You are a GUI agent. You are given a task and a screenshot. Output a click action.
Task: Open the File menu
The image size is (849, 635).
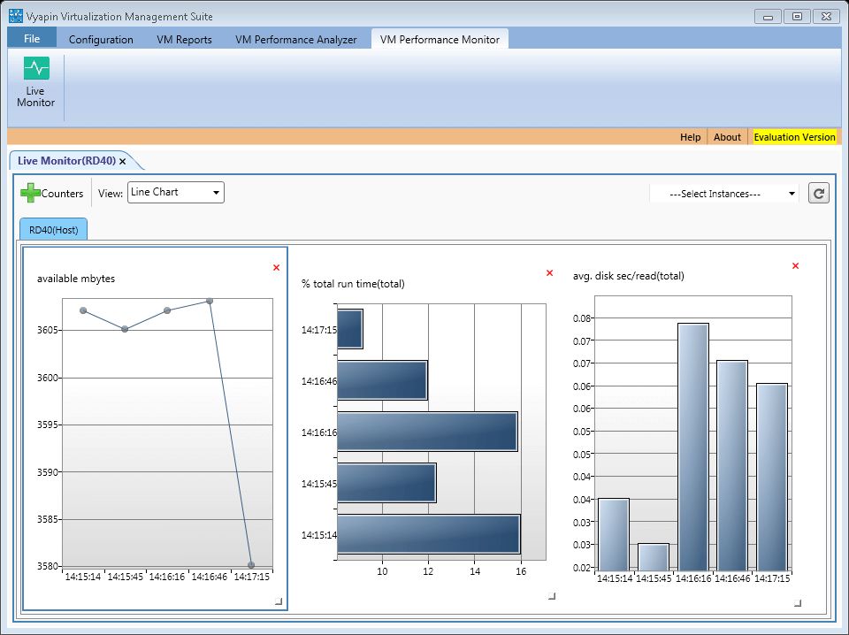tap(32, 39)
